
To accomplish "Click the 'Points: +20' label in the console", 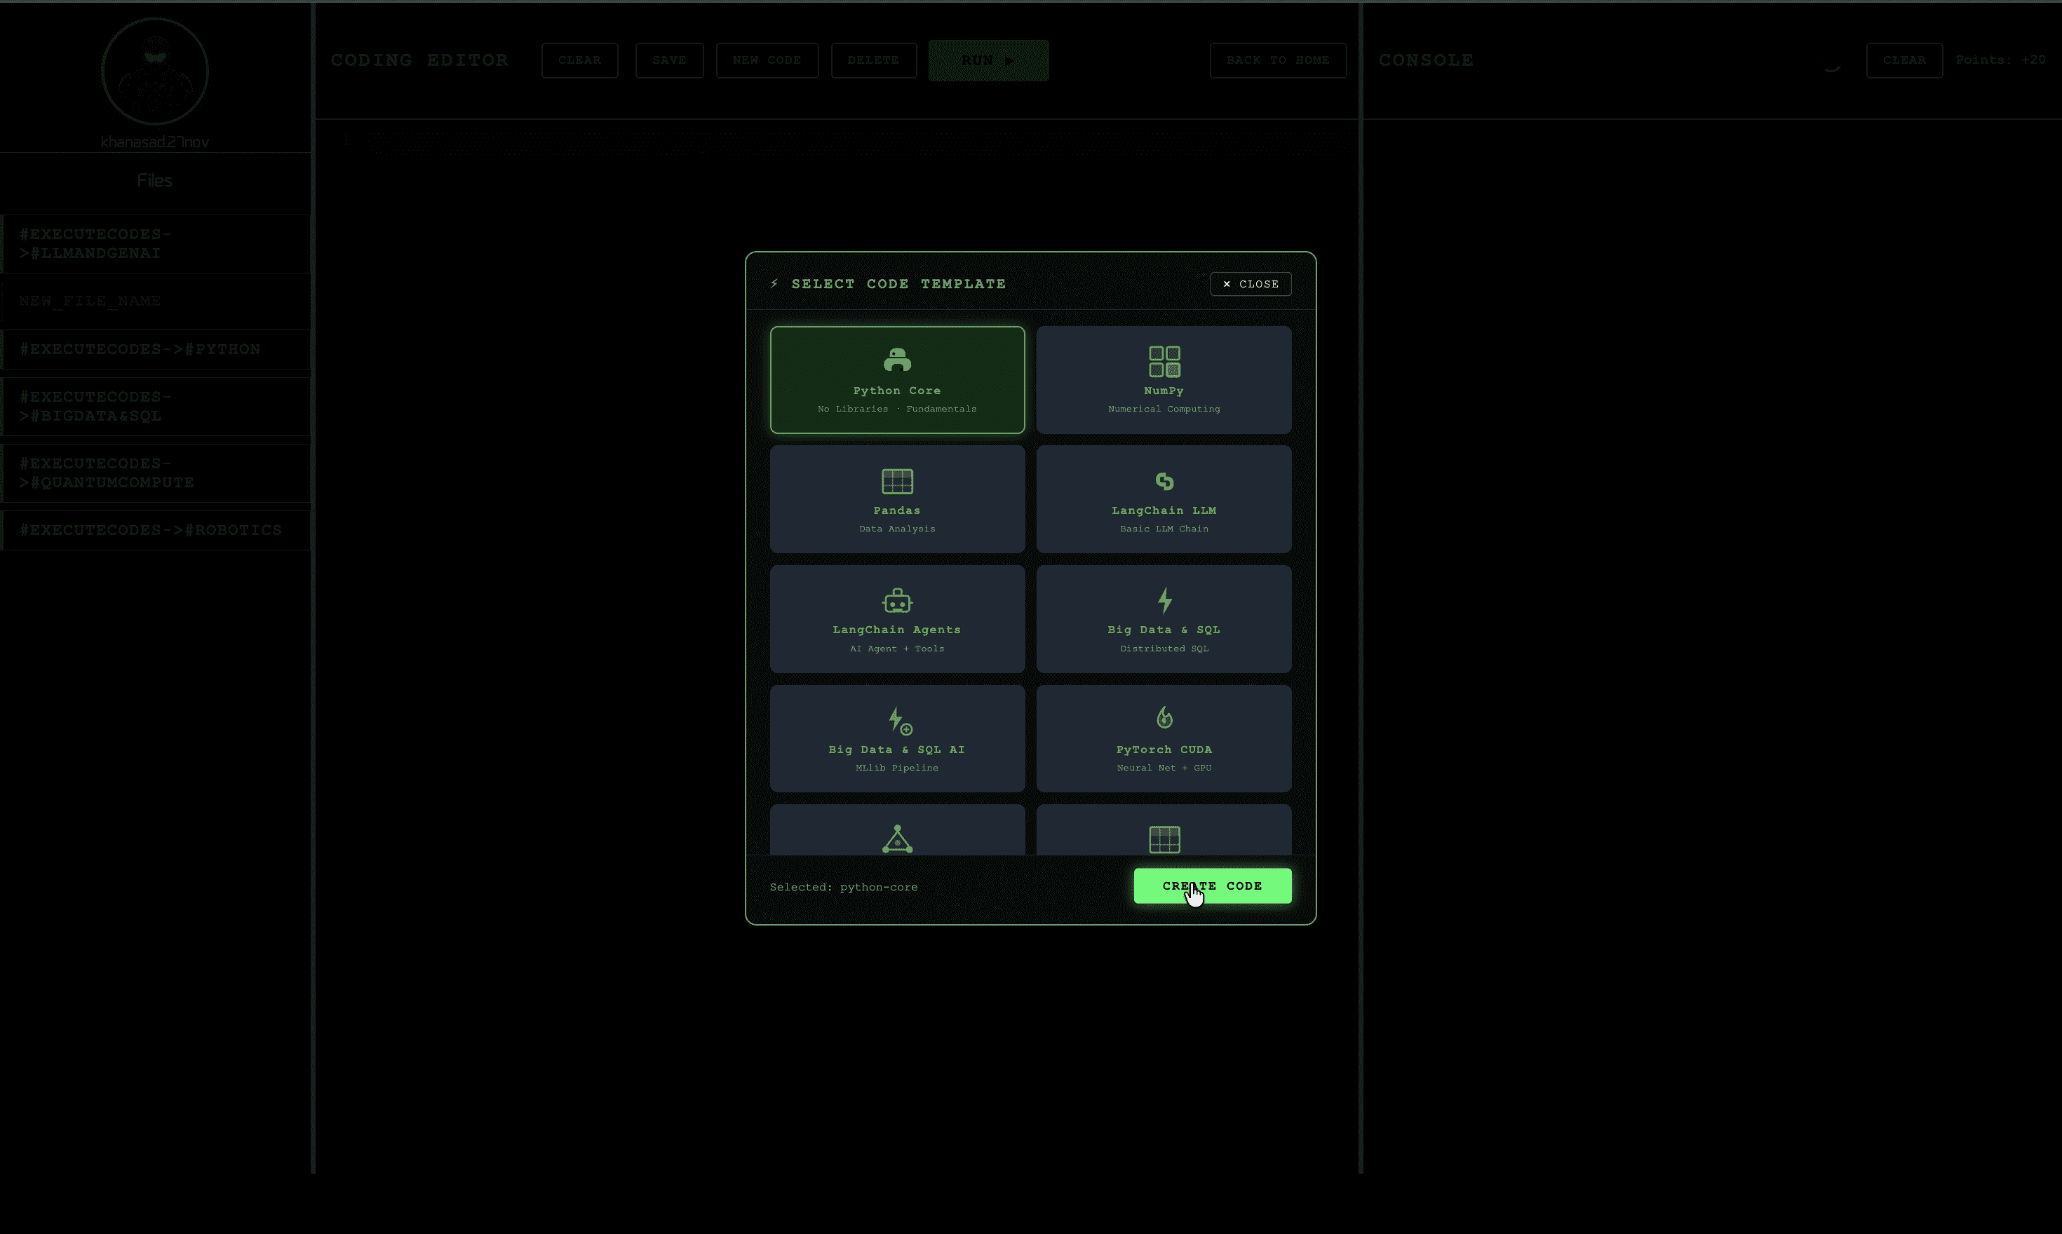I will 2000,60.
